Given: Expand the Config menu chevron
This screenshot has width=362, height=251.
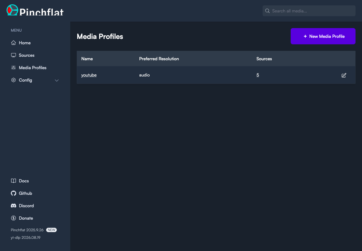Looking at the screenshot, I should click(x=57, y=80).
